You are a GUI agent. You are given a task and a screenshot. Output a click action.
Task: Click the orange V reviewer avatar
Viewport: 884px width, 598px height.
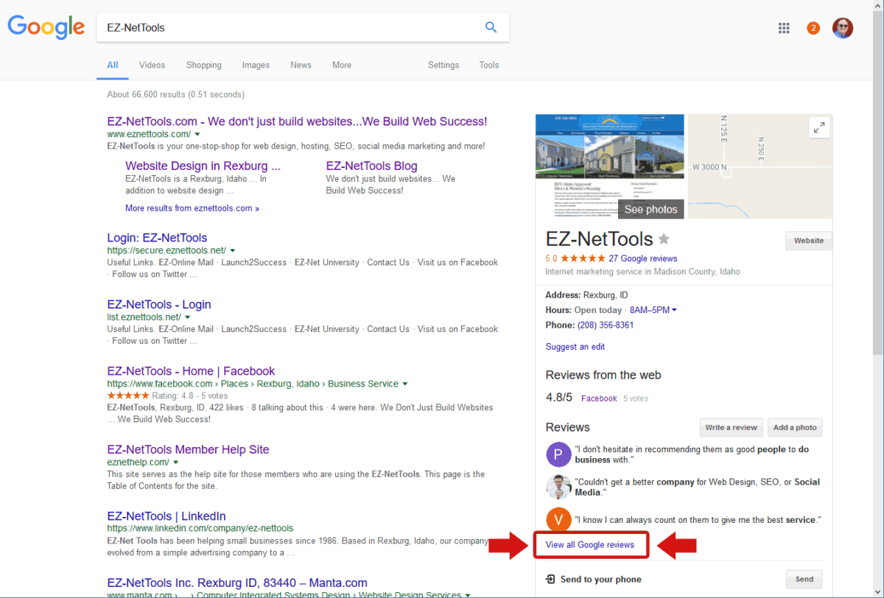558,520
